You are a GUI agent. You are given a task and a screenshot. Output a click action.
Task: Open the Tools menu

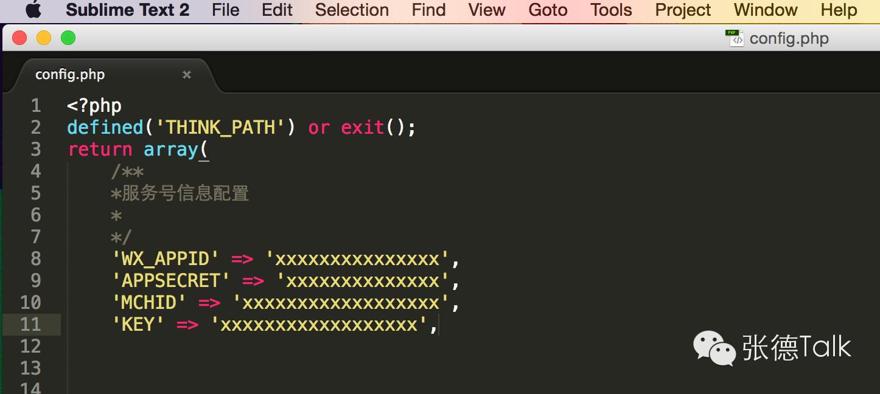pyautogui.click(x=611, y=10)
